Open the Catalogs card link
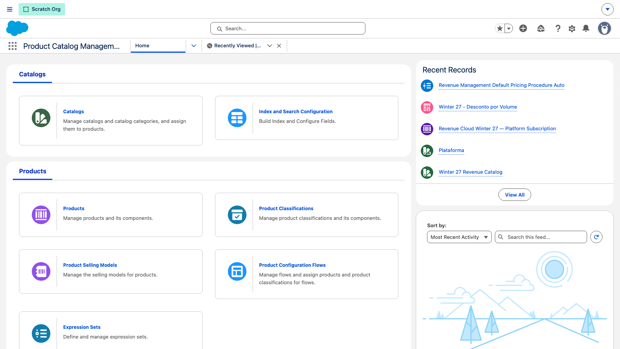Image resolution: width=620 pixels, height=349 pixels. coord(74,112)
